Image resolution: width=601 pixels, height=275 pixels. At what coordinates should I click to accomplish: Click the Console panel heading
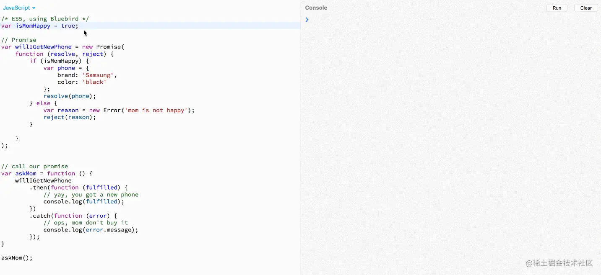point(316,8)
